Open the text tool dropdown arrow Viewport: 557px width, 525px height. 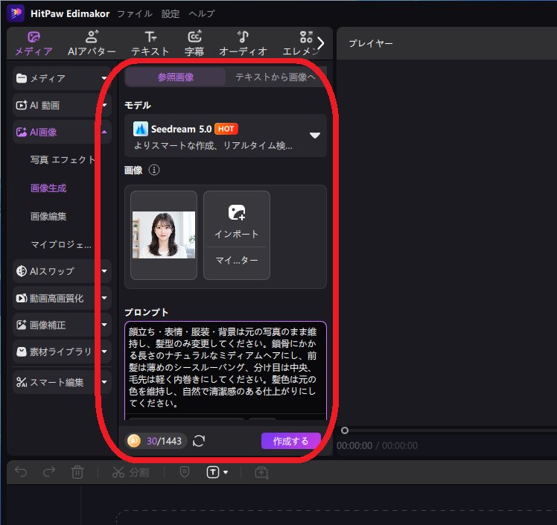(226, 472)
